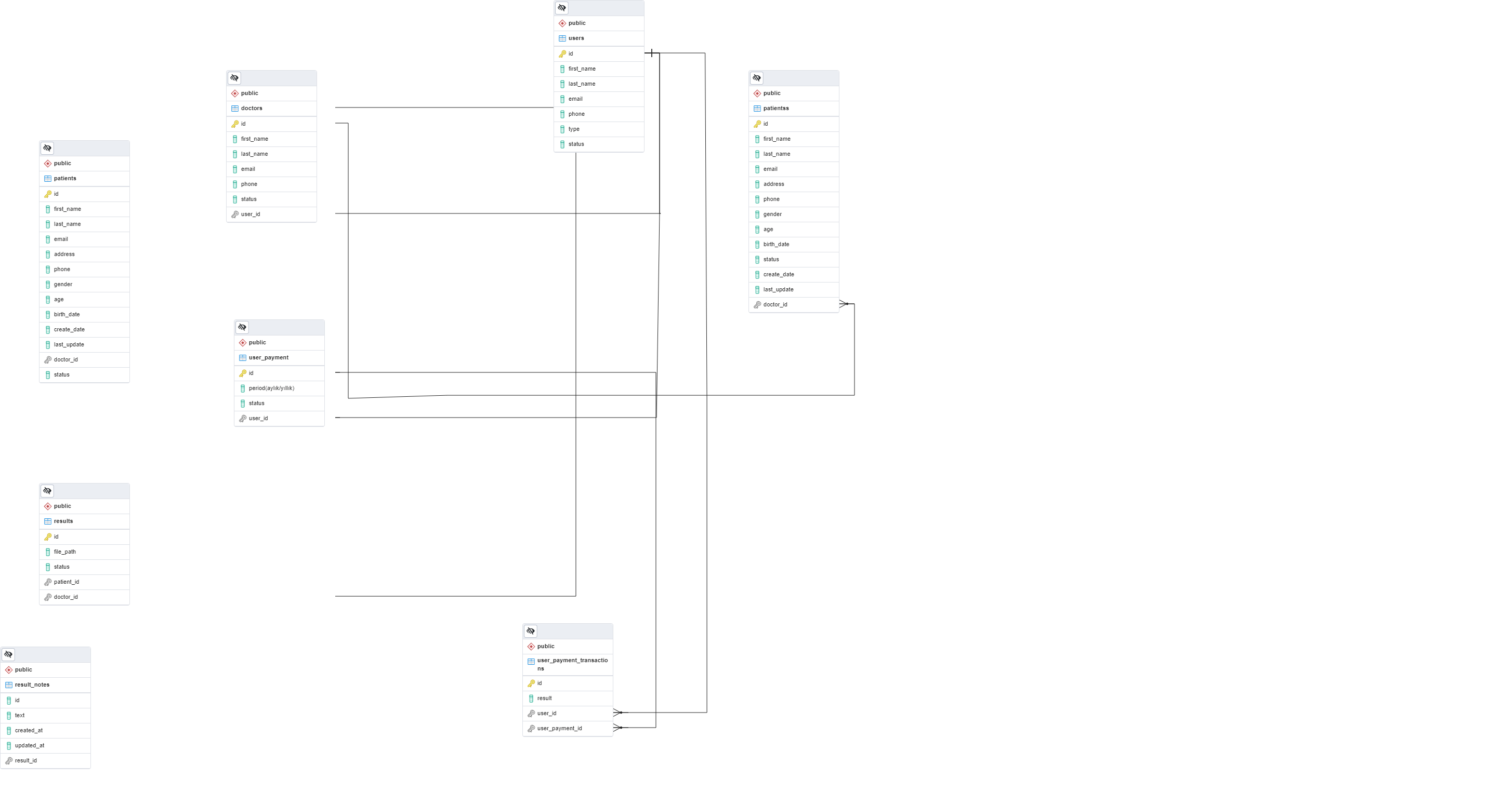Click foreign key icon of doctors user_id
The height and width of the screenshot is (805, 1499).
235,214
